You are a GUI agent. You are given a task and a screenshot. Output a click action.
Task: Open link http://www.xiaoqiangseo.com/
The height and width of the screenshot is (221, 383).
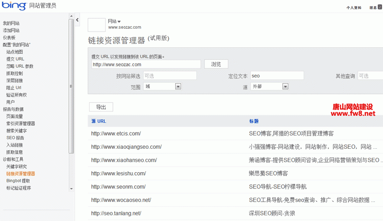click(x=126, y=147)
